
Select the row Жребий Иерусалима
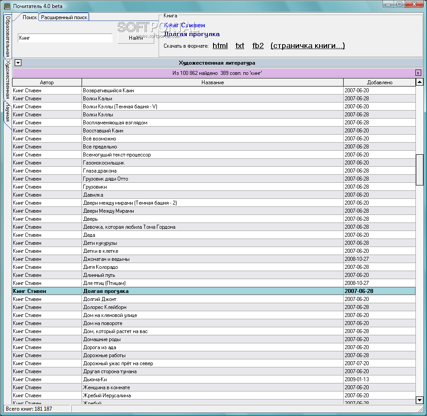click(x=214, y=396)
